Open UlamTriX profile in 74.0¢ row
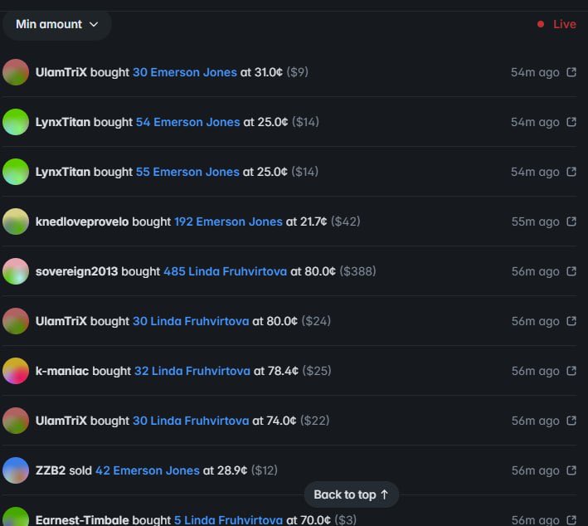The image size is (588, 526). point(61,421)
